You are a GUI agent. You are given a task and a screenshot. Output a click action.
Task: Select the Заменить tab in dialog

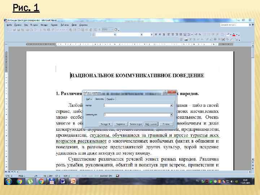click(x=100, y=99)
